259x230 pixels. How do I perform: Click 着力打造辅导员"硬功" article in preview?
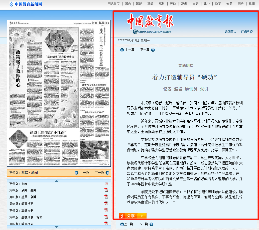click(94, 112)
